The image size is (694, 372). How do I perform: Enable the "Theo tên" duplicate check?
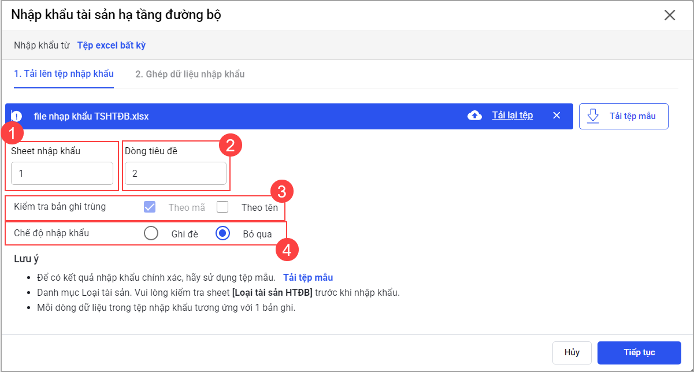(x=222, y=207)
